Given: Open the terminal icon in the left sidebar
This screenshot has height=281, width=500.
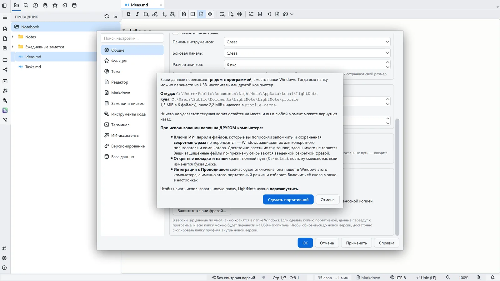Looking at the screenshot, I should pyautogui.click(x=5, y=81).
